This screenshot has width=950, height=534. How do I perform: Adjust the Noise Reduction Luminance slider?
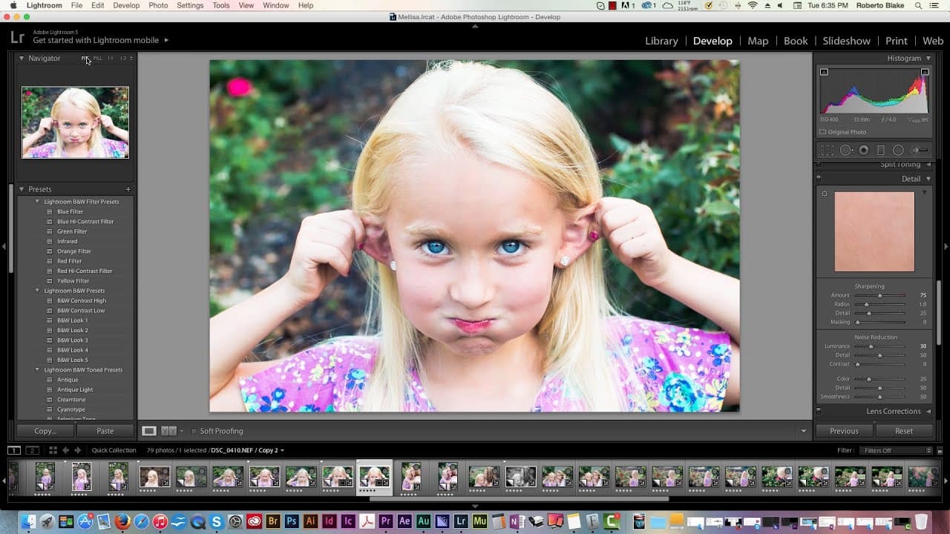tap(880, 346)
